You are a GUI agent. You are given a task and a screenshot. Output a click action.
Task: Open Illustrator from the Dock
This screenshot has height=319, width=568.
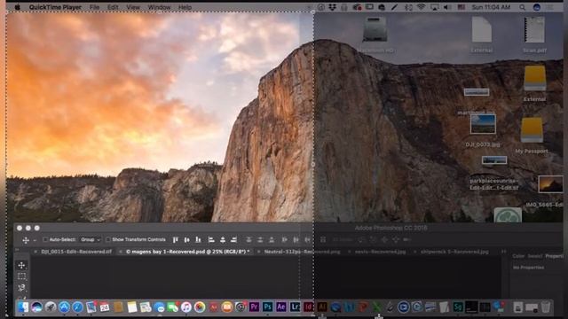coord(322,307)
